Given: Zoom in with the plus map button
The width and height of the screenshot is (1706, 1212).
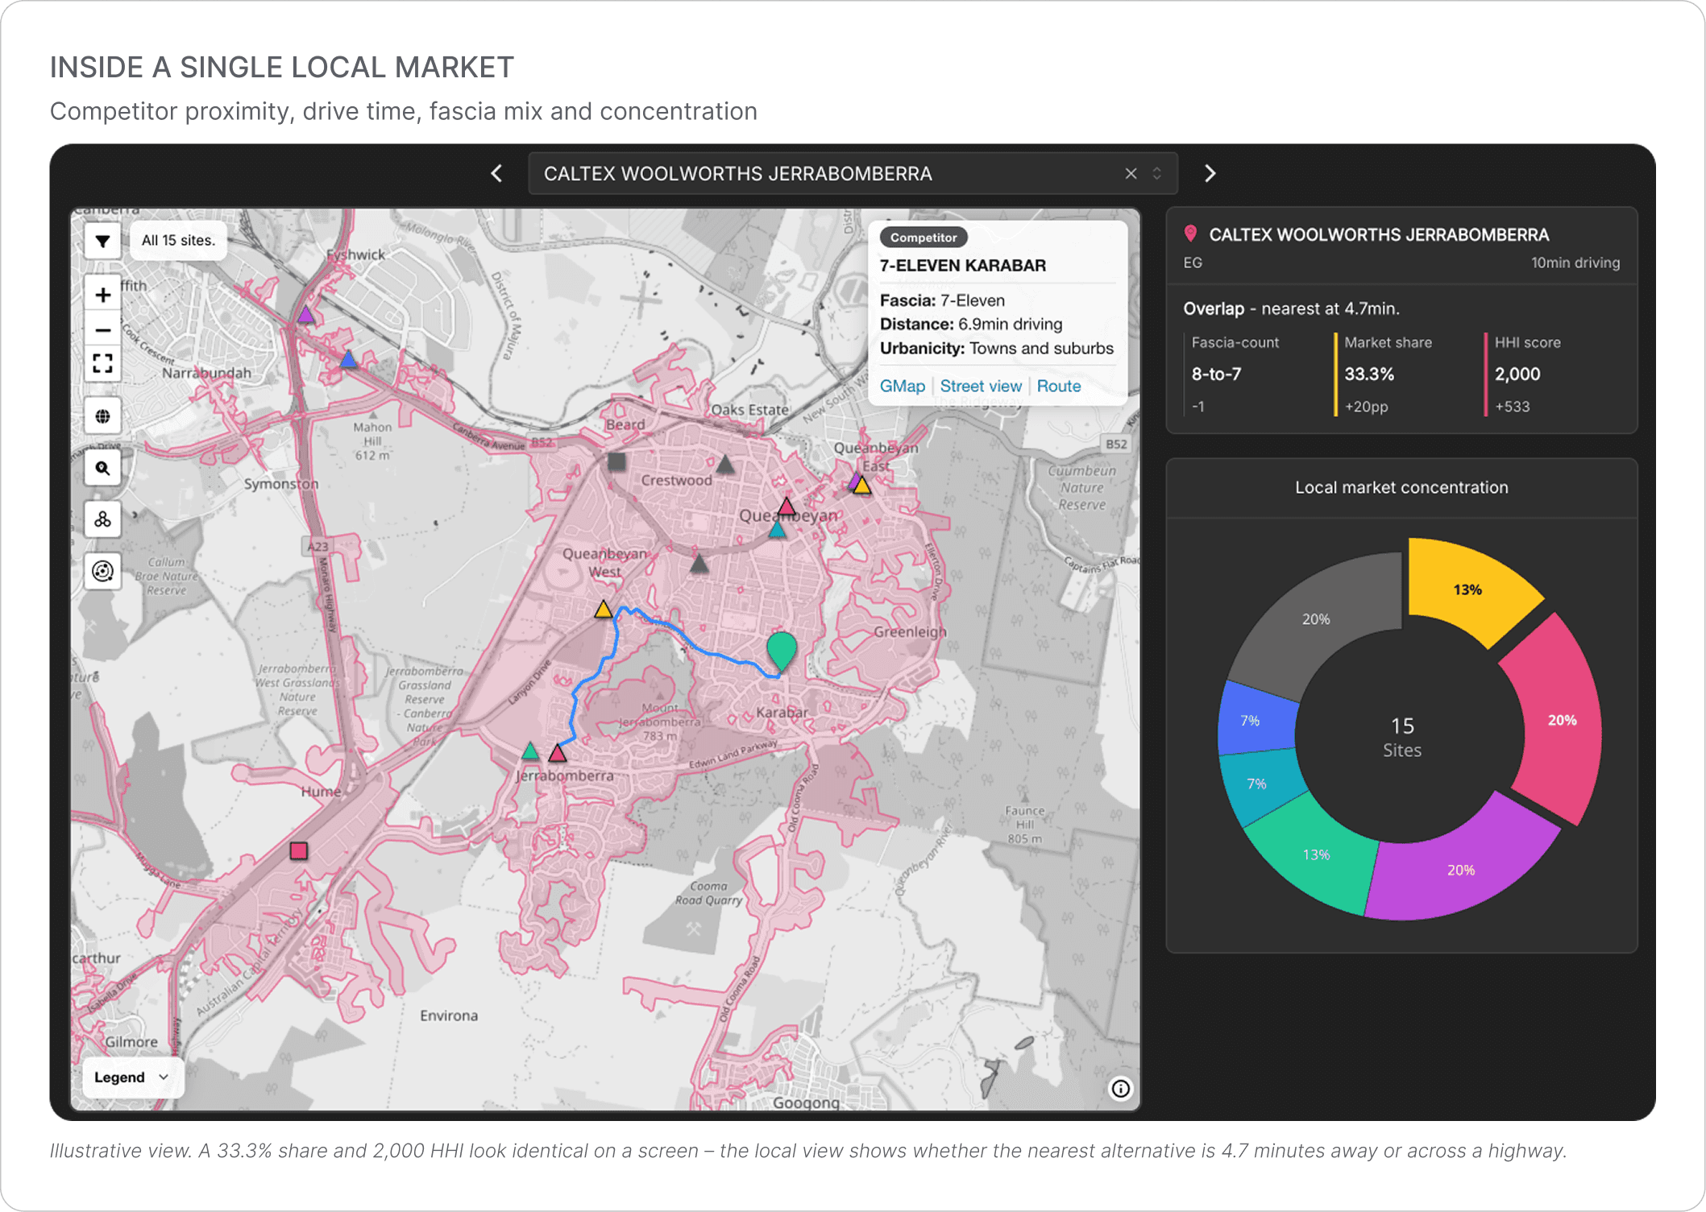Looking at the screenshot, I should [102, 295].
